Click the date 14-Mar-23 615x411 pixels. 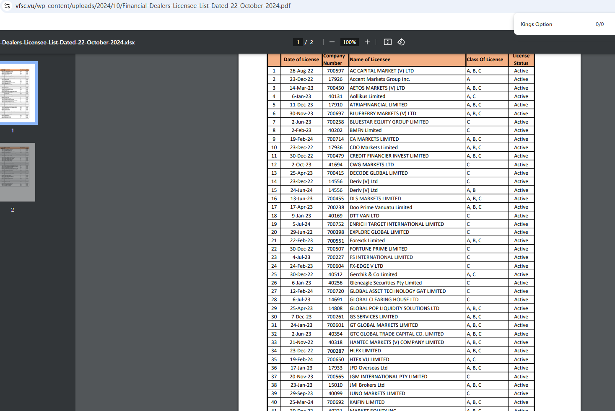pyautogui.click(x=301, y=88)
